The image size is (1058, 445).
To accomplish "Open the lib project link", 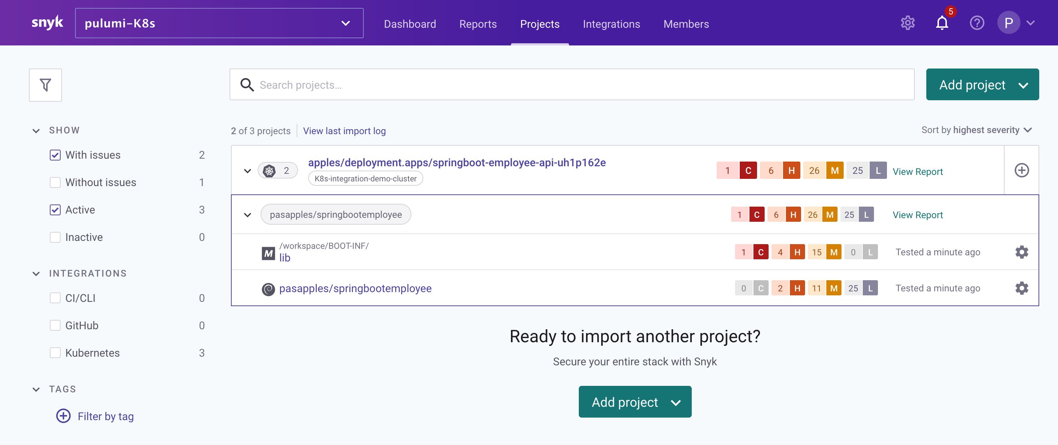I will pyautogui.click(x=285, y=258).
